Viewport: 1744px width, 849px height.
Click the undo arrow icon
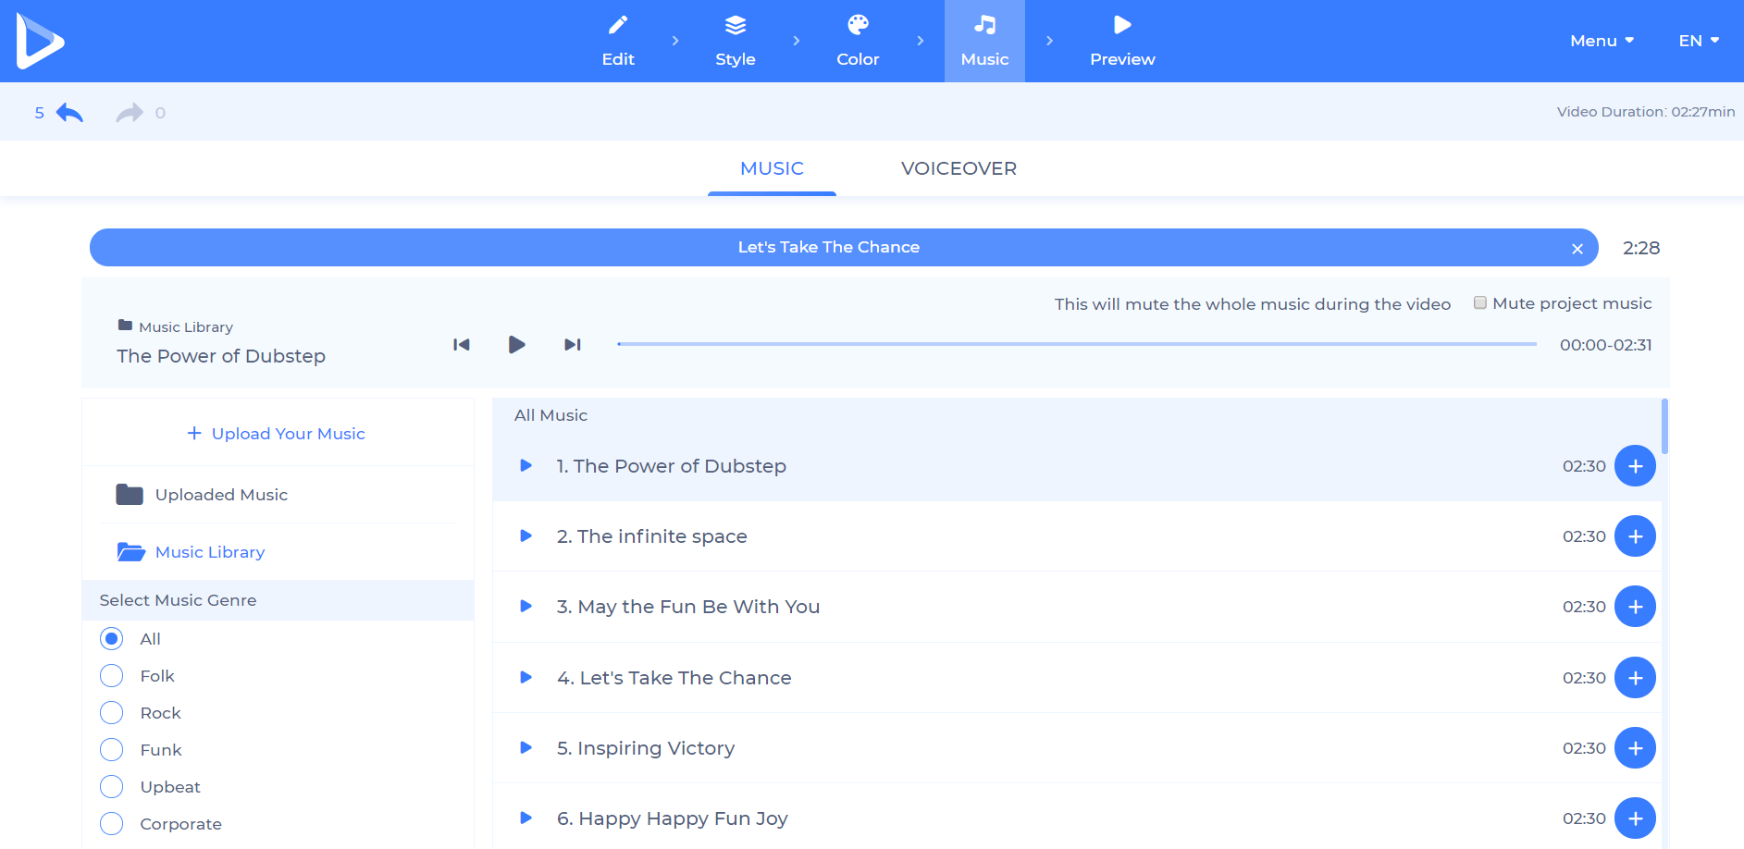click(69, 113)
